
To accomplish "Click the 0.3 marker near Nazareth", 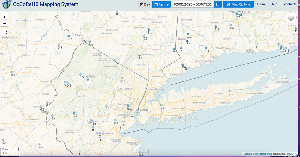I will pyautogui.click(x=41, y=107).
